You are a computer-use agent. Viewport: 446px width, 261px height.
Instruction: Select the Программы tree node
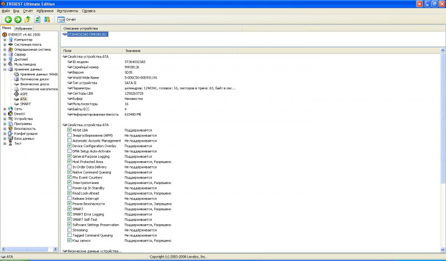click(x=23, y=124)
